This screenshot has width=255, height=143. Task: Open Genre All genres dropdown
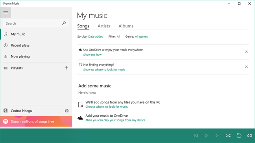[x=141, y=36]
